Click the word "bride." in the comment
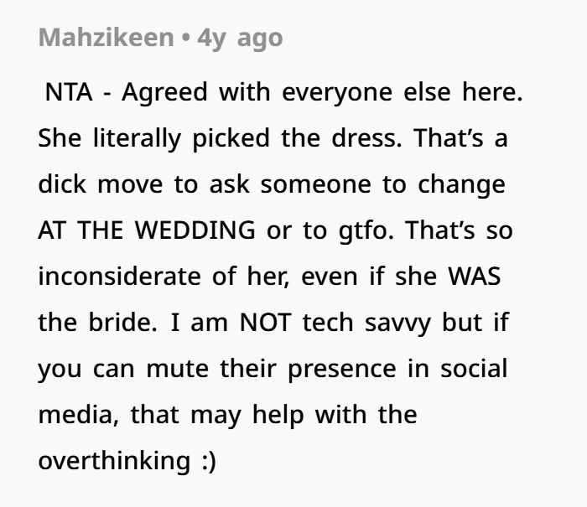Screen dimensions: 587x507 tap(114, 323)
